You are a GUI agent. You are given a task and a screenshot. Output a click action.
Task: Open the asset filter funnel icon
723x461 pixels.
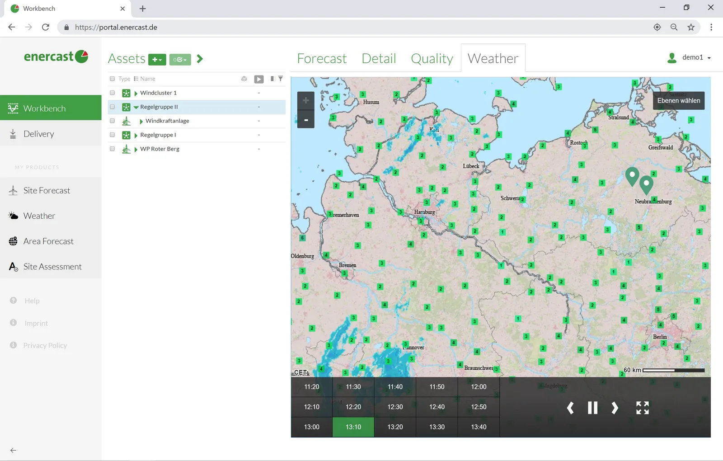281,79
